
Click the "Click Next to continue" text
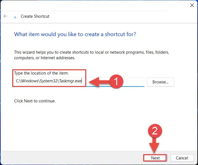click(35, 101)
